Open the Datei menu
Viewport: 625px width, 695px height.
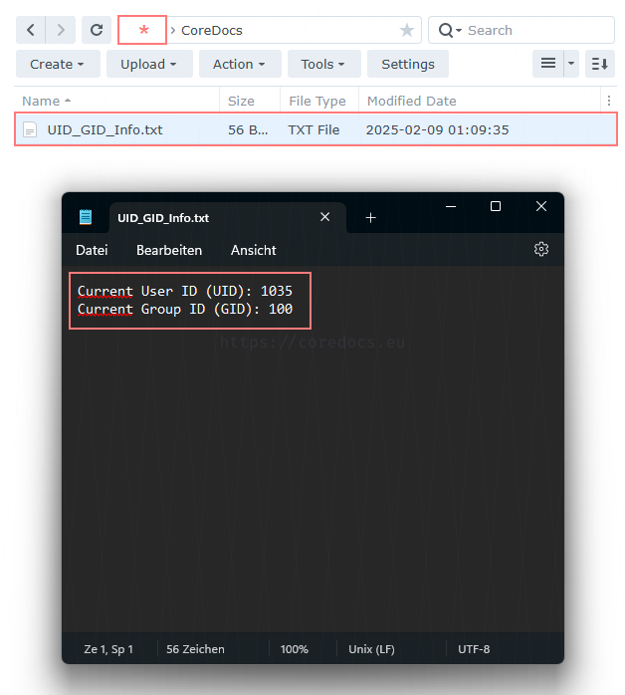pyautogui.click(x=92, y=250)
